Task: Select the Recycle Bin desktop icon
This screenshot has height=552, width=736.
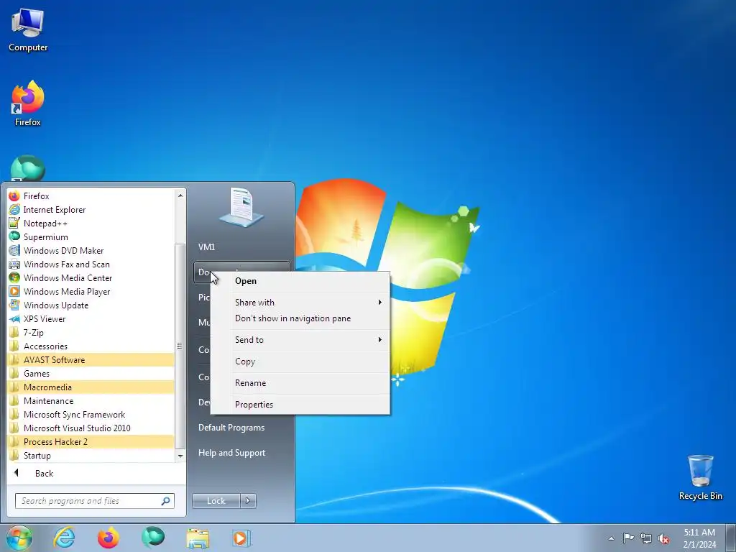Action: [x=700, y=477]
